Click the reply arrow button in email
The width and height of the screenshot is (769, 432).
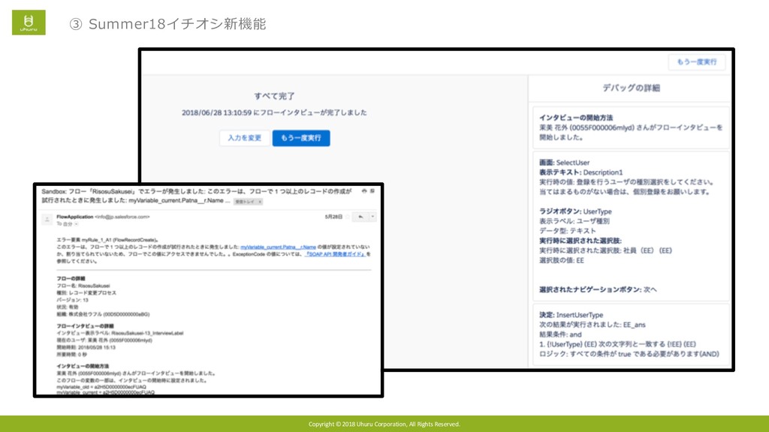pyautogui.click(x=360, y=217)
